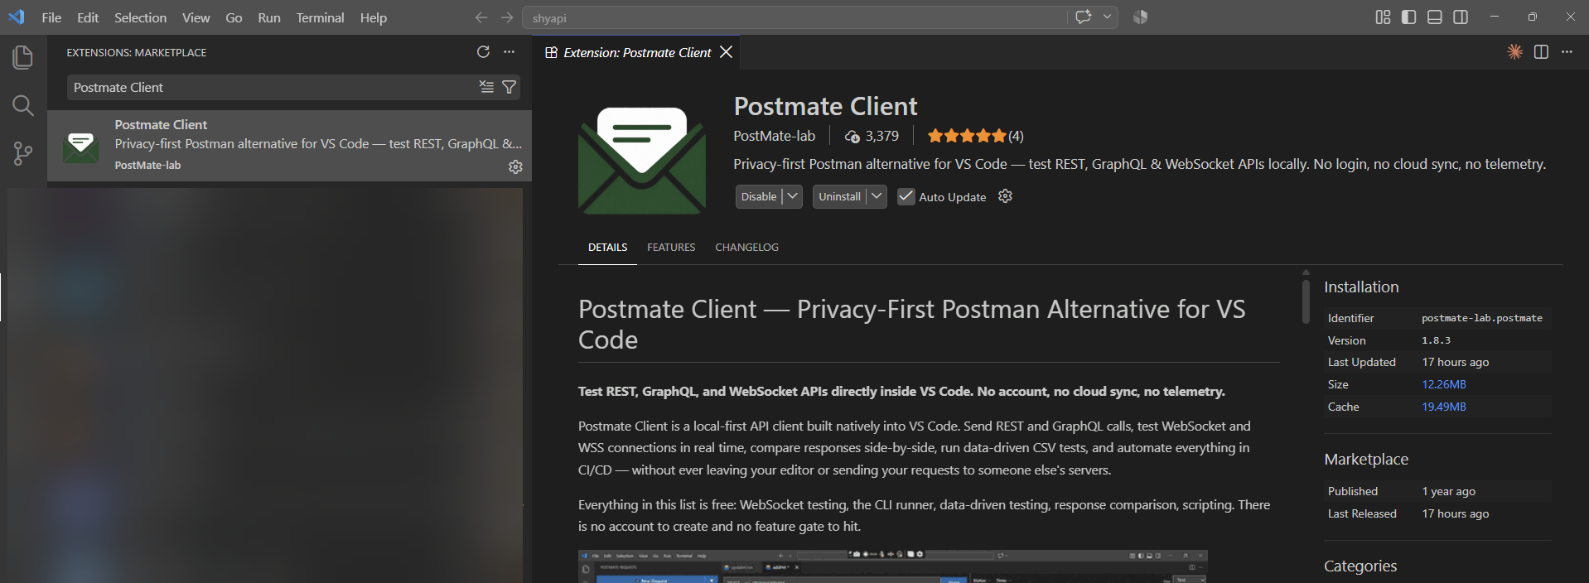The image size is (1589, 583).
Task: Click the VS Code logo in title bar
Action: coord(16,17)
